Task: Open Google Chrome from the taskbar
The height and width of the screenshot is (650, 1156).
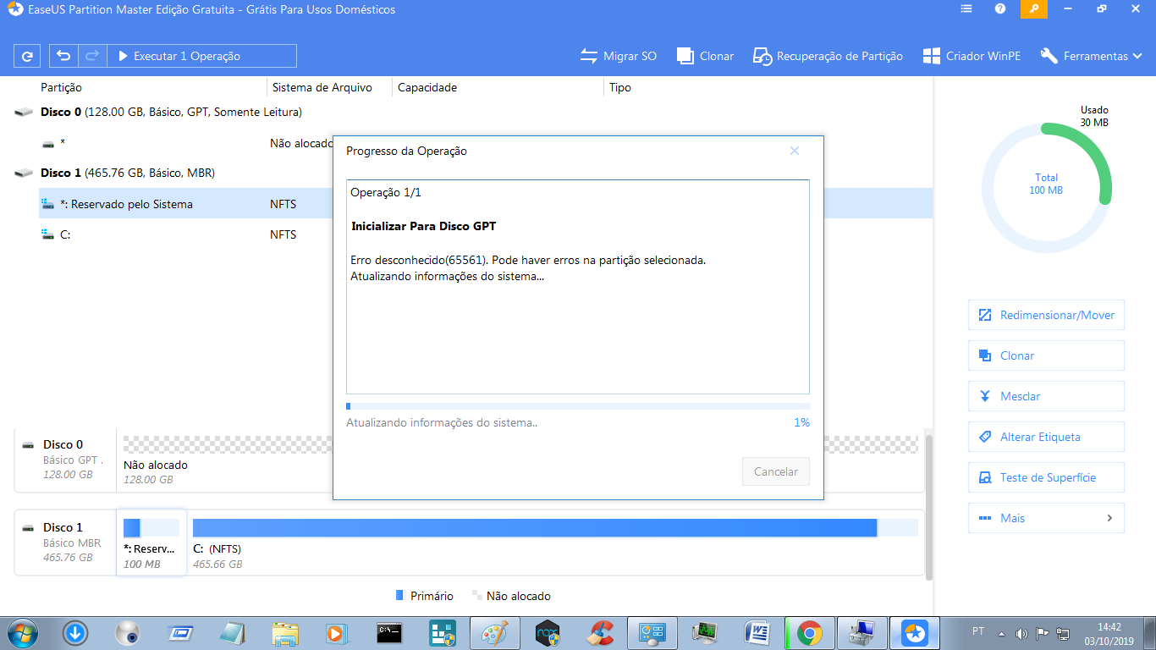Action: point(809,632)
